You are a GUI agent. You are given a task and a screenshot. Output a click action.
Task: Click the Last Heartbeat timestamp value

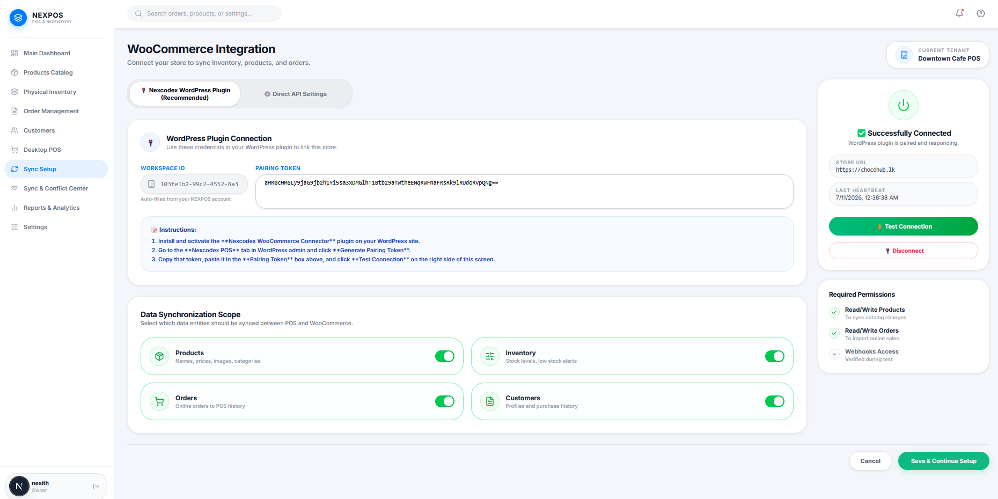tap(867, 198)
